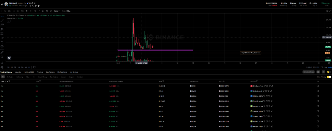Switch chart to MCap mode
The image size is (332, 131).
click(68, 11)
